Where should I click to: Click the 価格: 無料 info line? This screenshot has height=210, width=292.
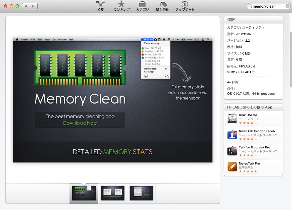pyautogui.click(x=234, y=47)
